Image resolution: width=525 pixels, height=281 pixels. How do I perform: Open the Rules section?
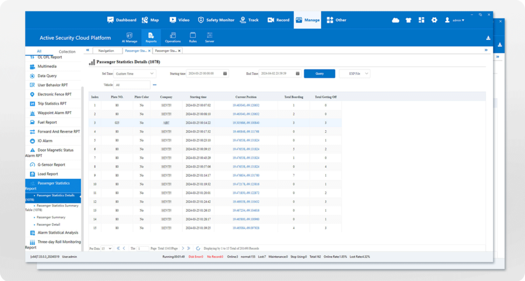coord(193,37)
